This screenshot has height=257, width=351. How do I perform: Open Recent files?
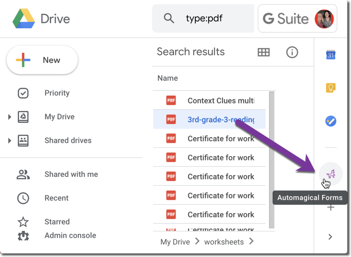coord(57,198)
